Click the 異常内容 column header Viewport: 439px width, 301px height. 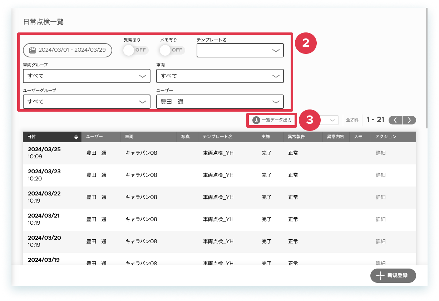pos(336,137)
